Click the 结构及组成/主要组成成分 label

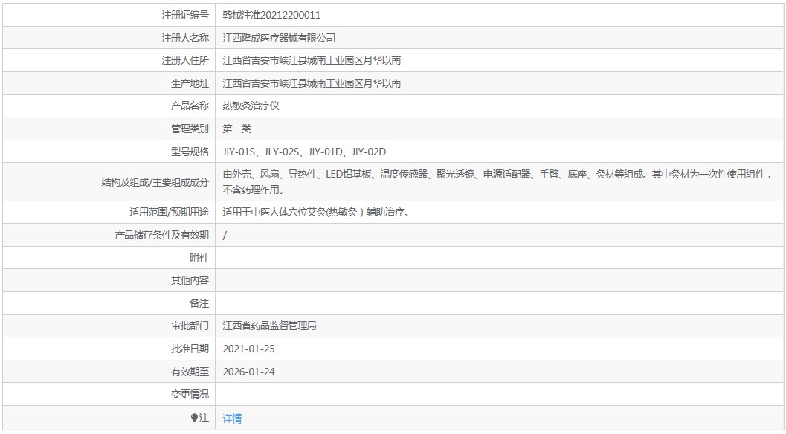[155, 182]
